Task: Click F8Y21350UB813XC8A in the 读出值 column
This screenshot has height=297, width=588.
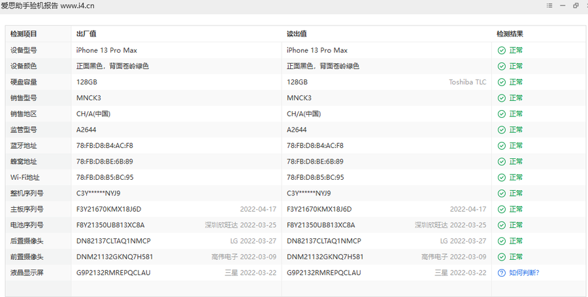Action: click(321, 225)
